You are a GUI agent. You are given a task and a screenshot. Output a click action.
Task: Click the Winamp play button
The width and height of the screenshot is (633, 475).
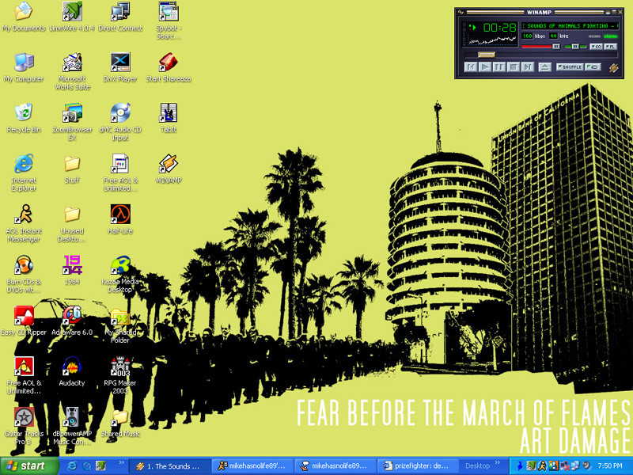click(x=485, y=67)
